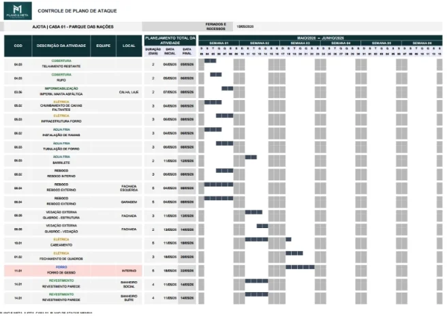447x320 pixels.
Task: Select the INFRAESTRUTURA FORRO activity
Action: click(x=61, y=121)
